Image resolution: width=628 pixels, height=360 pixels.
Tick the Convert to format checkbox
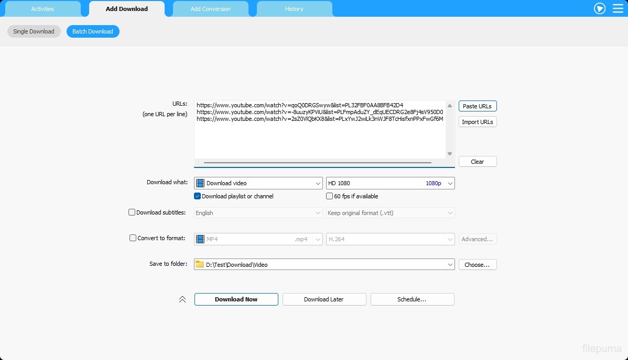tap(133, 238)
